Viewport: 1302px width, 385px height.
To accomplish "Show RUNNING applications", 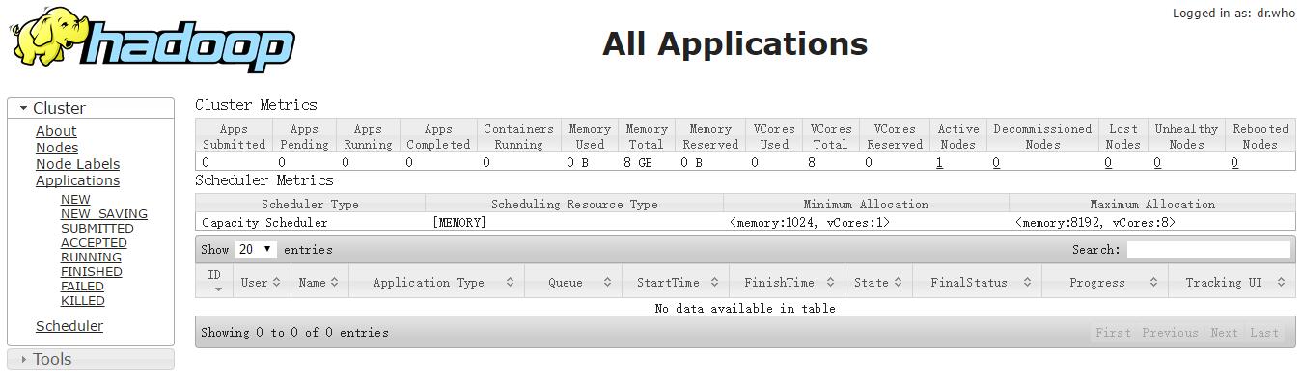I will 91,258.
